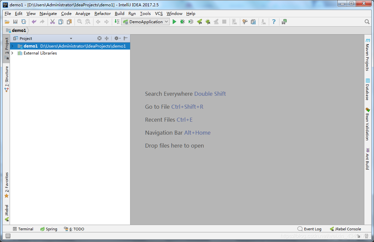Image resolution: width=374 pixels, height=242 pixels.
Task: Click Collapse All icon in Project panel
Action: (106, 38)
